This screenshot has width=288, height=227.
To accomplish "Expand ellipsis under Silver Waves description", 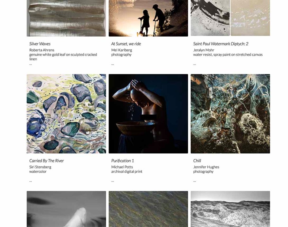I will [x=31, y=64].
